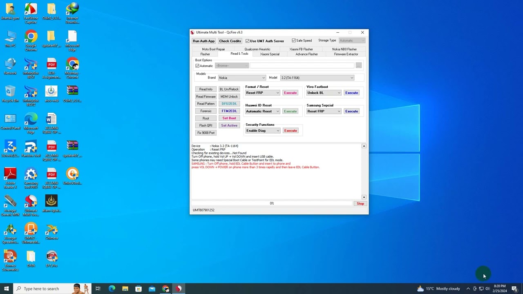Click the Windows taskbar search box
Screen dimensions: 523x294
coord(52,289)
